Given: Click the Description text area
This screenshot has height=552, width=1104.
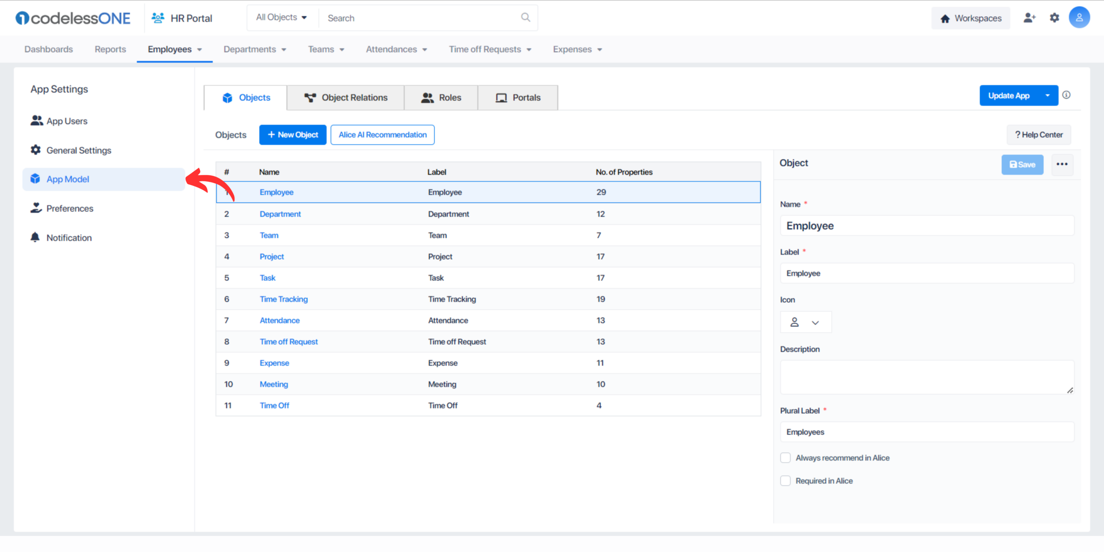Looking at the screenshot, I should click(927, 377).
